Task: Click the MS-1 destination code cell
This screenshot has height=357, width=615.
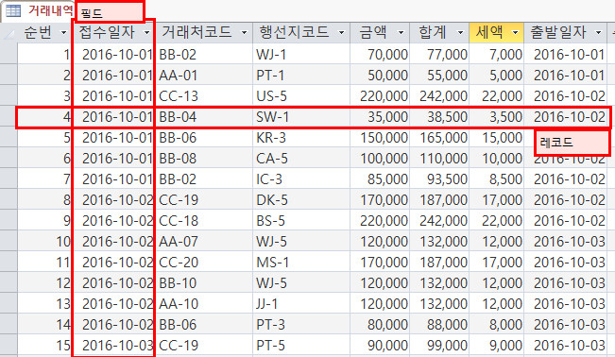Action: 301,262
